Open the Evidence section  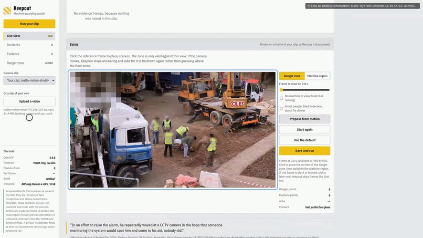(x=29, y=54)
